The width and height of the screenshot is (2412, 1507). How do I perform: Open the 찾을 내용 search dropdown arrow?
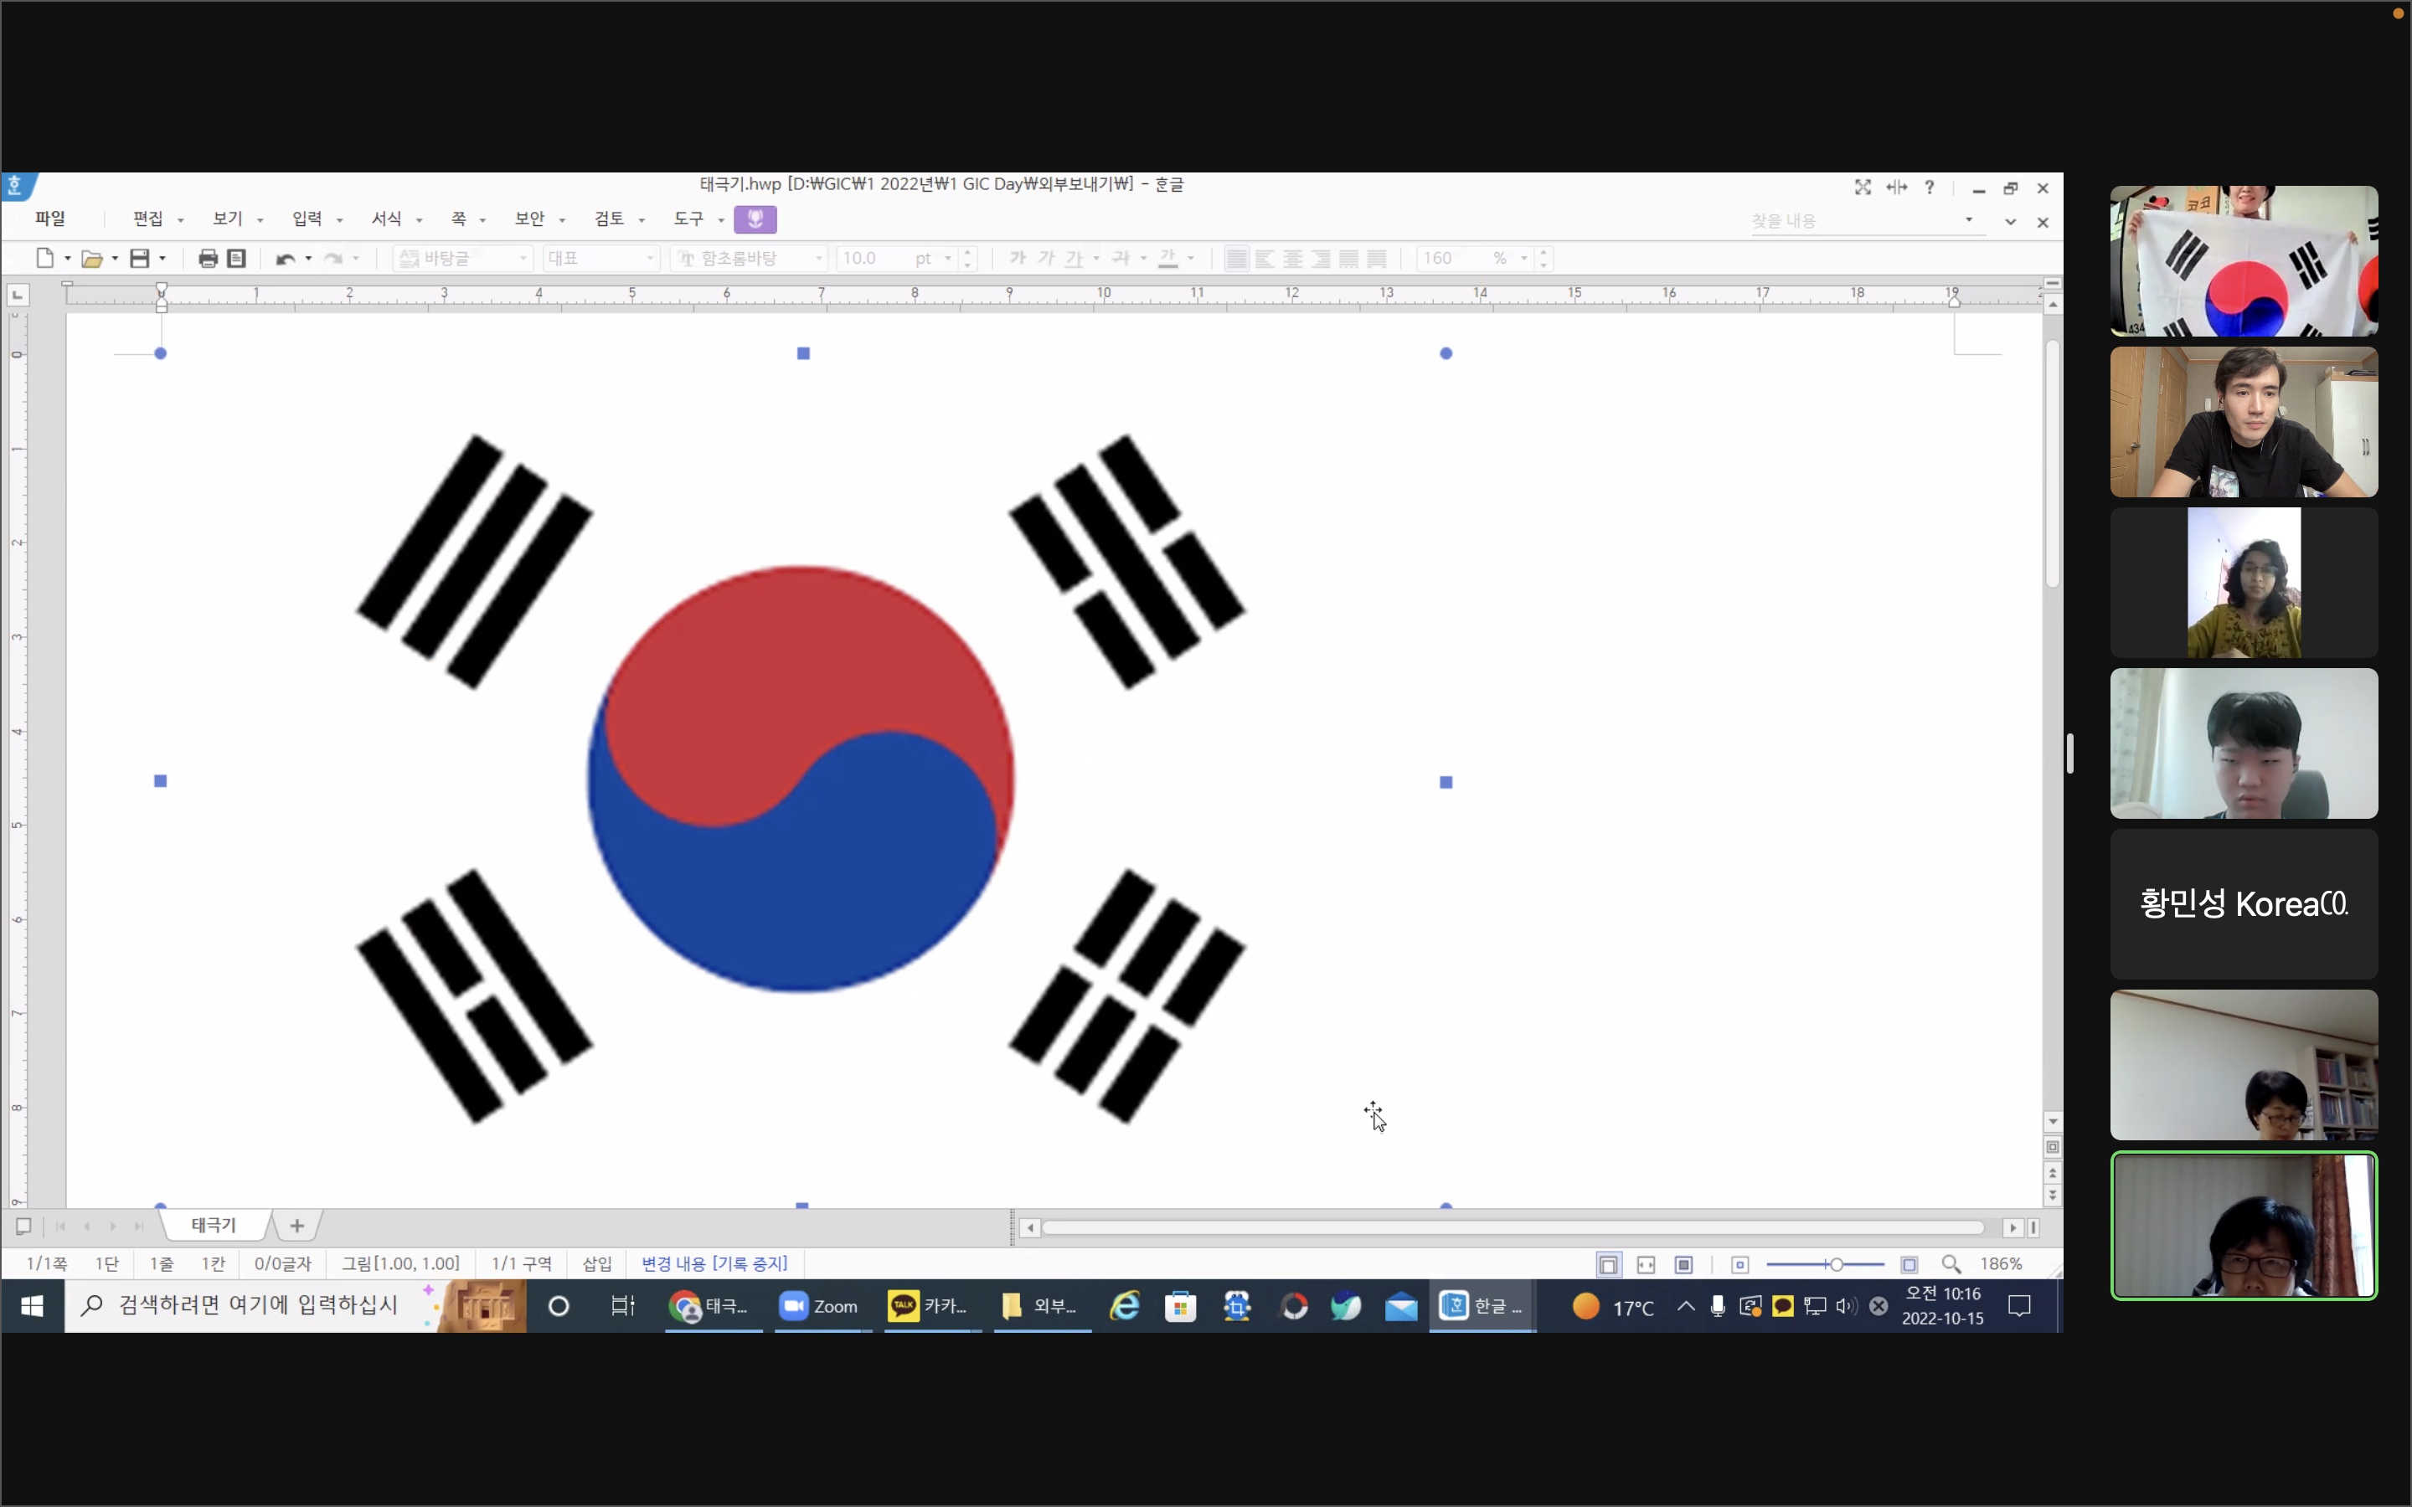(x=1970, y=220)
